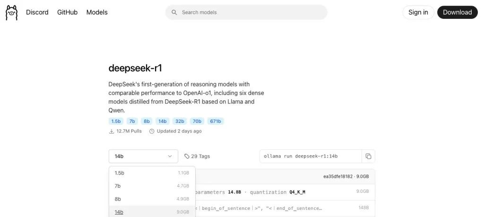The height and width of the screenshot is (217, 484).
Task: Focus the Search models field
Action: coord(246,12)
